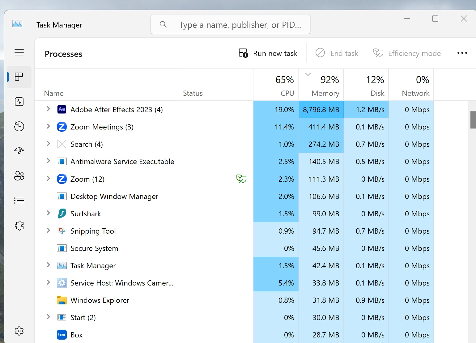The height and width of the screenshot is (343, 476).
Task: Select the Secure System process name
Action: pyautogui.click(x=94, y=248)
